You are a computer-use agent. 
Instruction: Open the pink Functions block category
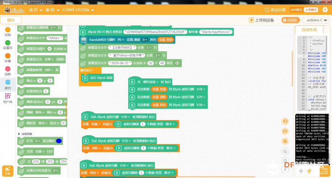(x=8, y=71)
